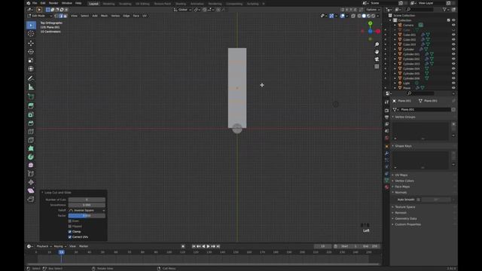Open the viewport Options dropdown
The image size is (482, 271).
[373, 10]
